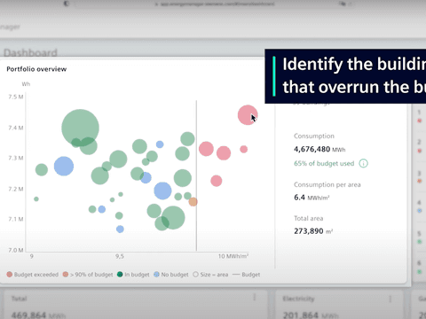Click the Dashboard page heading
Image resolution: width=426 pixels, height=319 pixels.
point(30,52)
